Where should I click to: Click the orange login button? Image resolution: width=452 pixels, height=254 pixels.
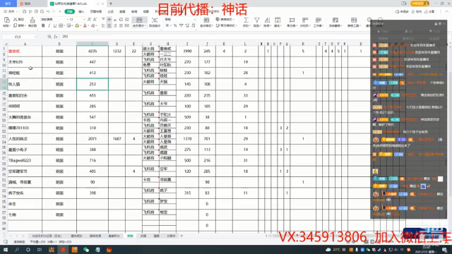(420, 4)
